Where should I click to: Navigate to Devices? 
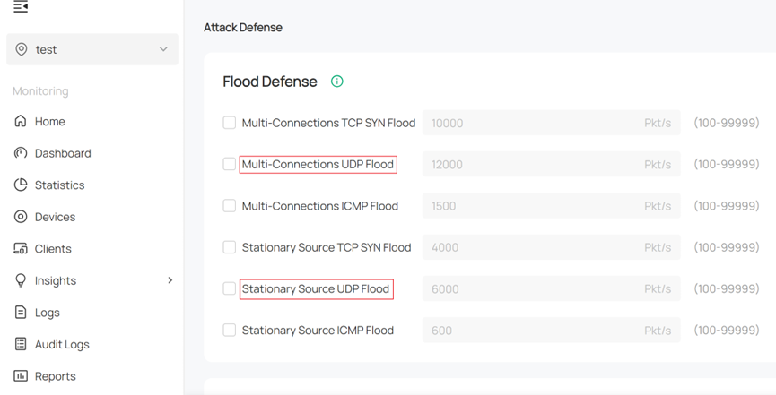(55, 217)
